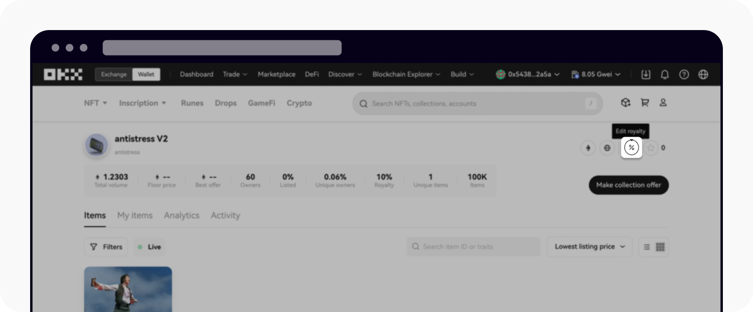Screen dimensions: 753x312
Task: Click the download app icon
Action: point(646,74)
